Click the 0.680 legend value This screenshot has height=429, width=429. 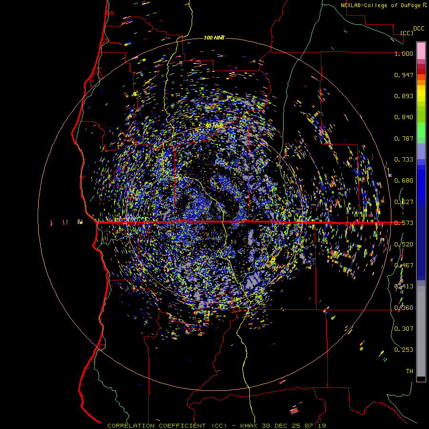coord(404,181)
